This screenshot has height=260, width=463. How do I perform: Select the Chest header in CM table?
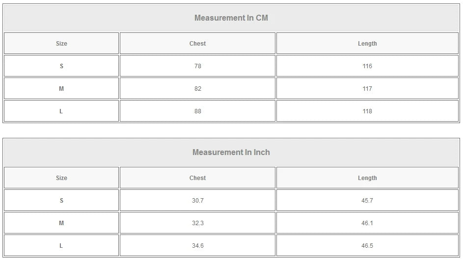pyautogui.click(x=197, y=44)
